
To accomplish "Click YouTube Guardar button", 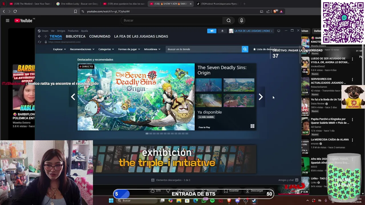I will click(x=232, y=191).
